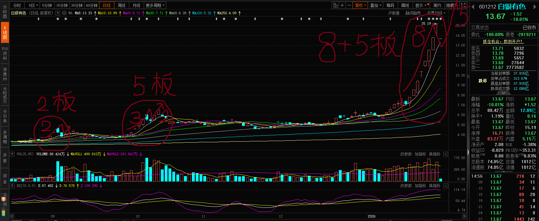Click the lock icon in chart toolbar
Screen dimensions: 539x221
[335, 5]
